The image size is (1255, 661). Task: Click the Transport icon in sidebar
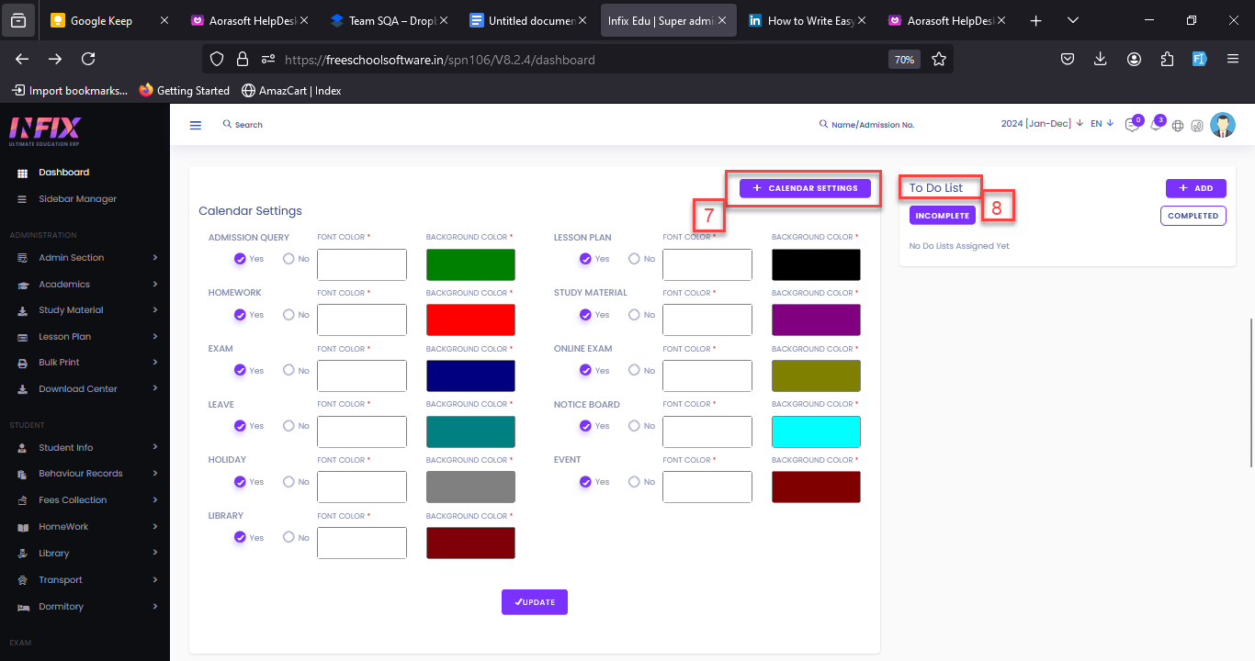click(x=22, y=580)
